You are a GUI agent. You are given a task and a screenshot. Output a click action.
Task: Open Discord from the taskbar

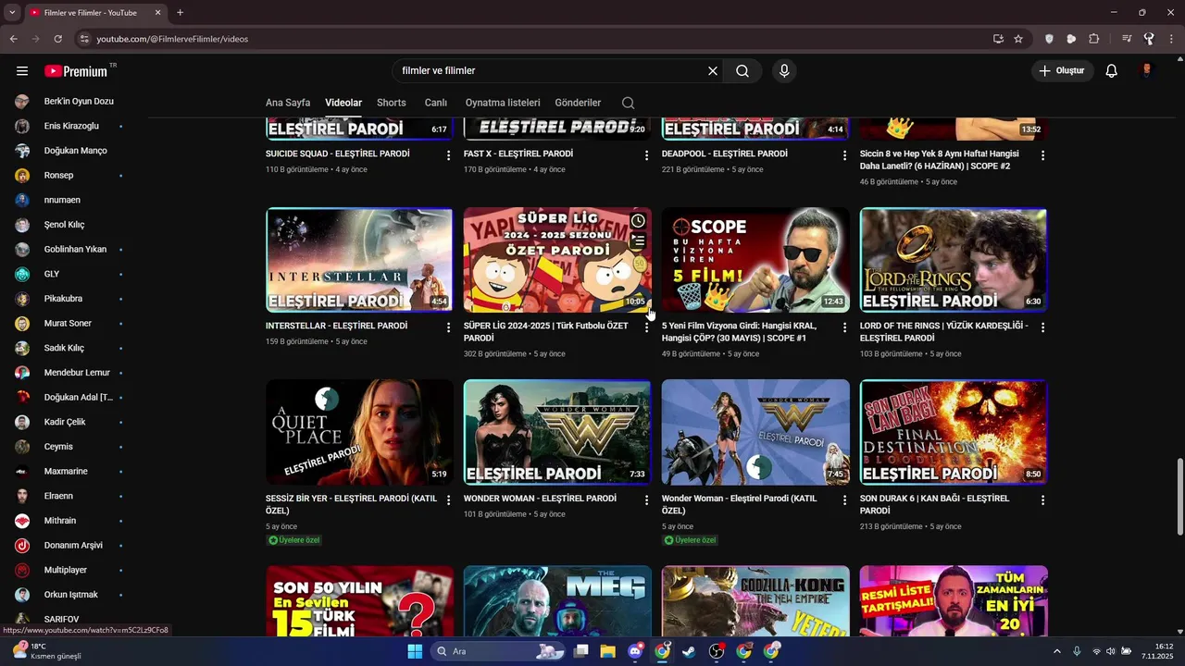point(635,651)
